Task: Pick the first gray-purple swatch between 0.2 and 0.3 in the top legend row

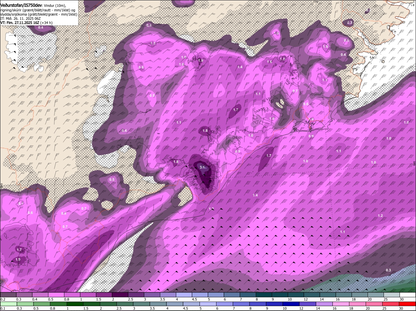Action: coord(8,295)
